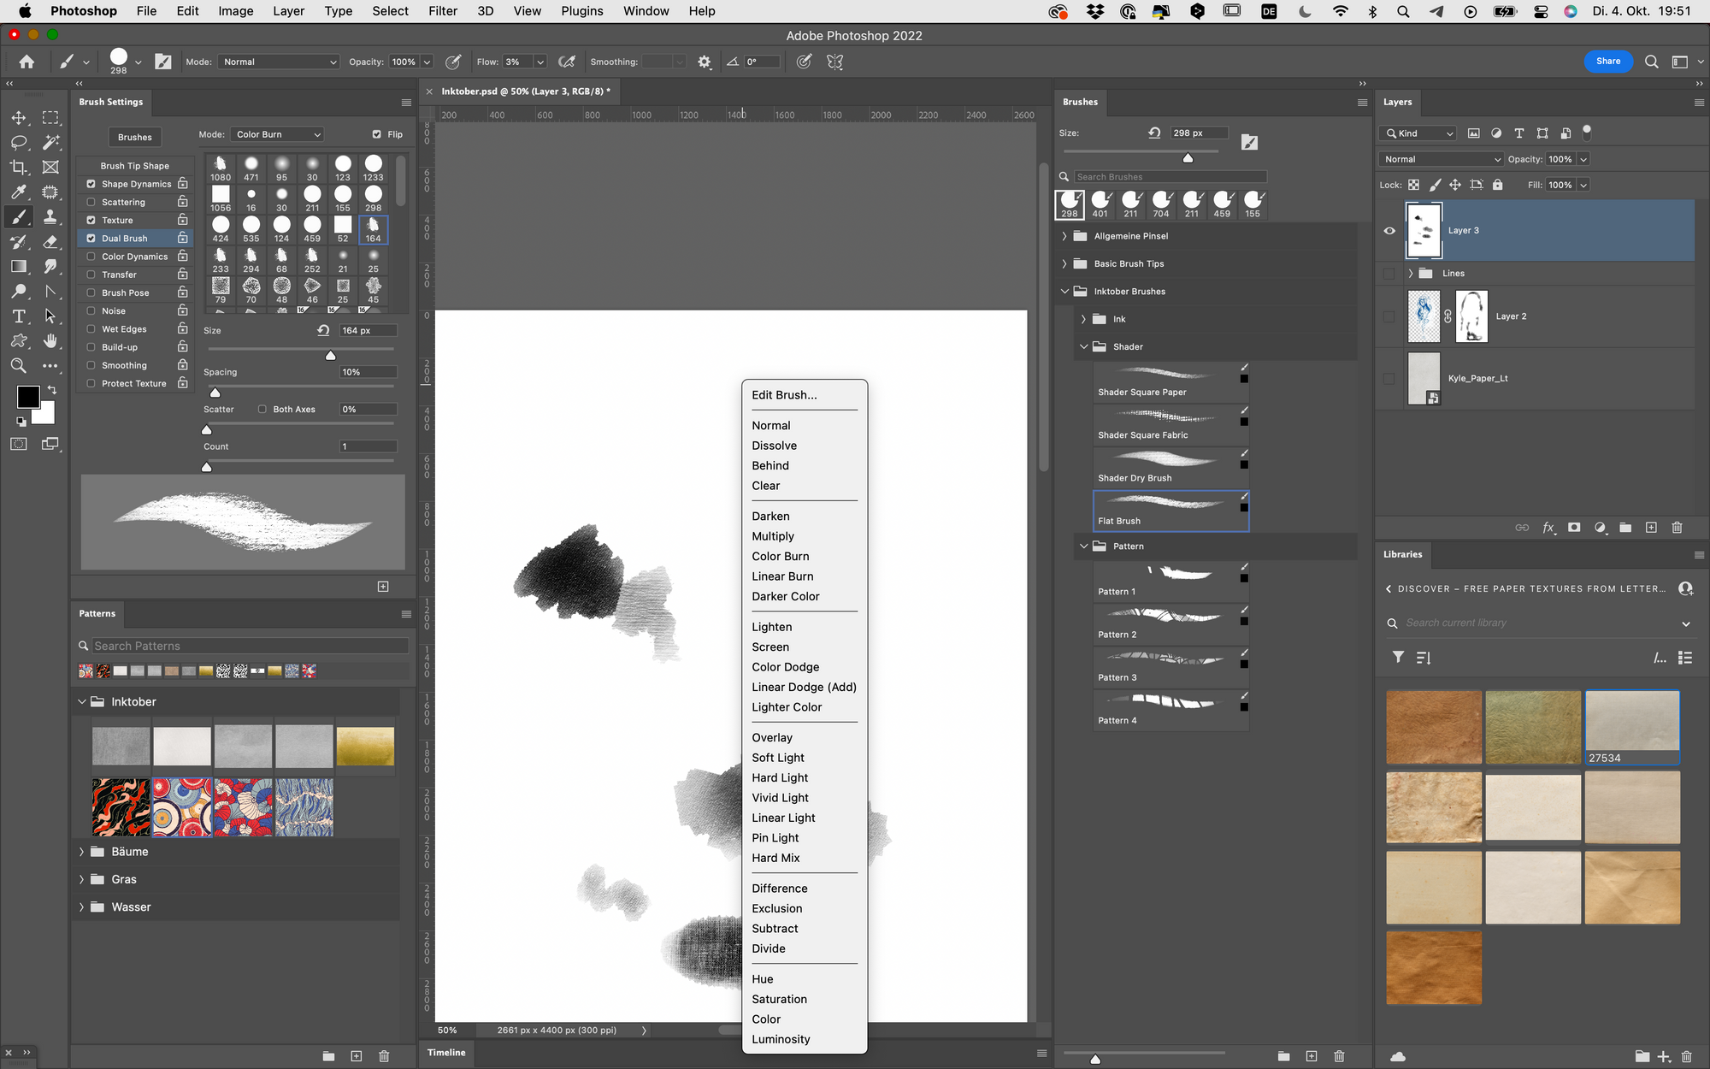Select the Brush tool in toolbar
Image resolution: width=1710 pixels, height=1069 pixels.
point(19,216)
